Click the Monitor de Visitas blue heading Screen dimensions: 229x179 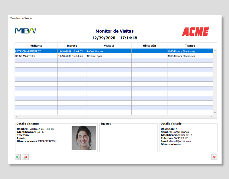114,31
